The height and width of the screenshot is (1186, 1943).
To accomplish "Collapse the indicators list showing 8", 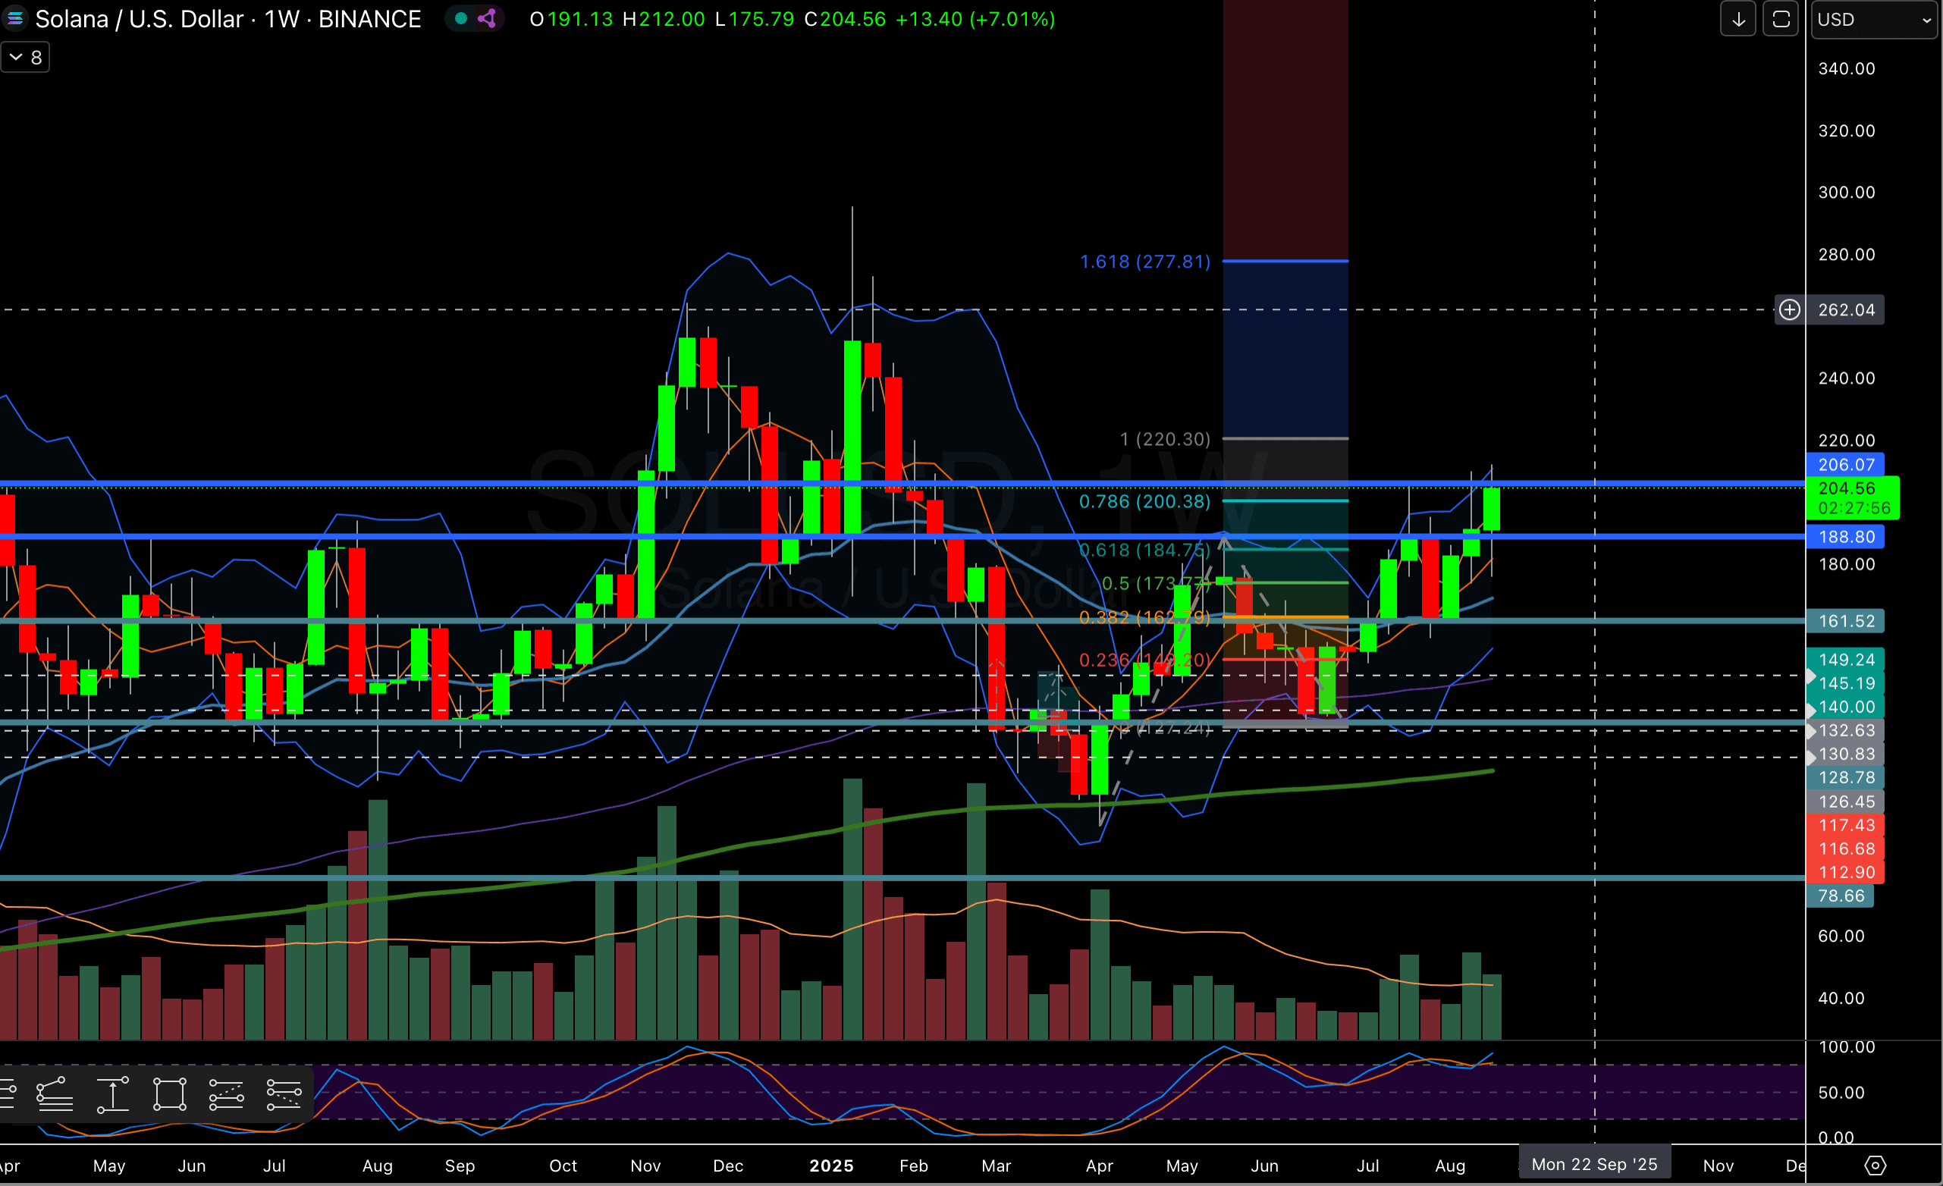I will [x=24, y=56].
